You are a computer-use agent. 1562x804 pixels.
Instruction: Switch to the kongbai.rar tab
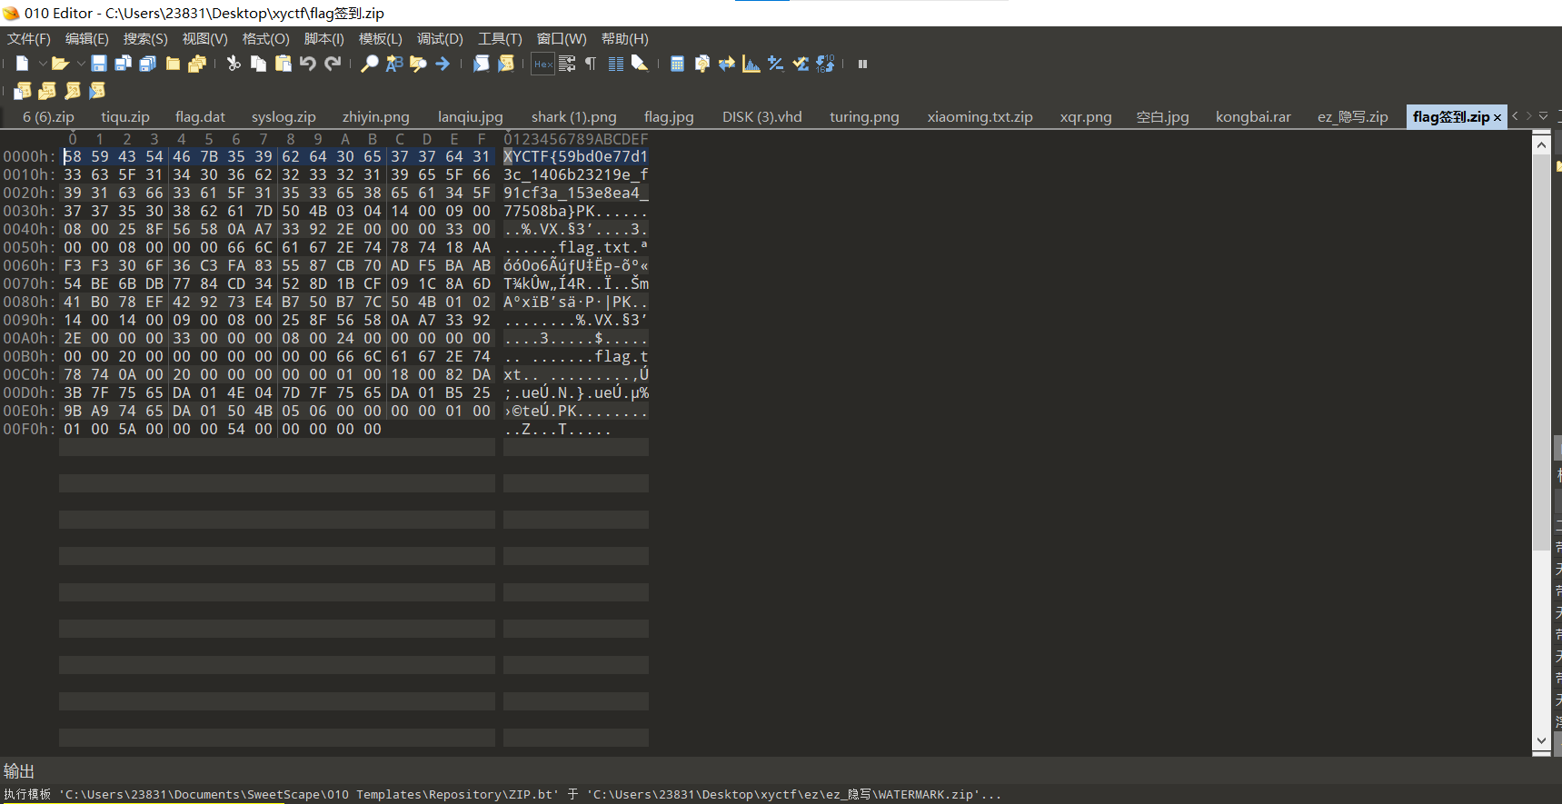coord(1253,117)
